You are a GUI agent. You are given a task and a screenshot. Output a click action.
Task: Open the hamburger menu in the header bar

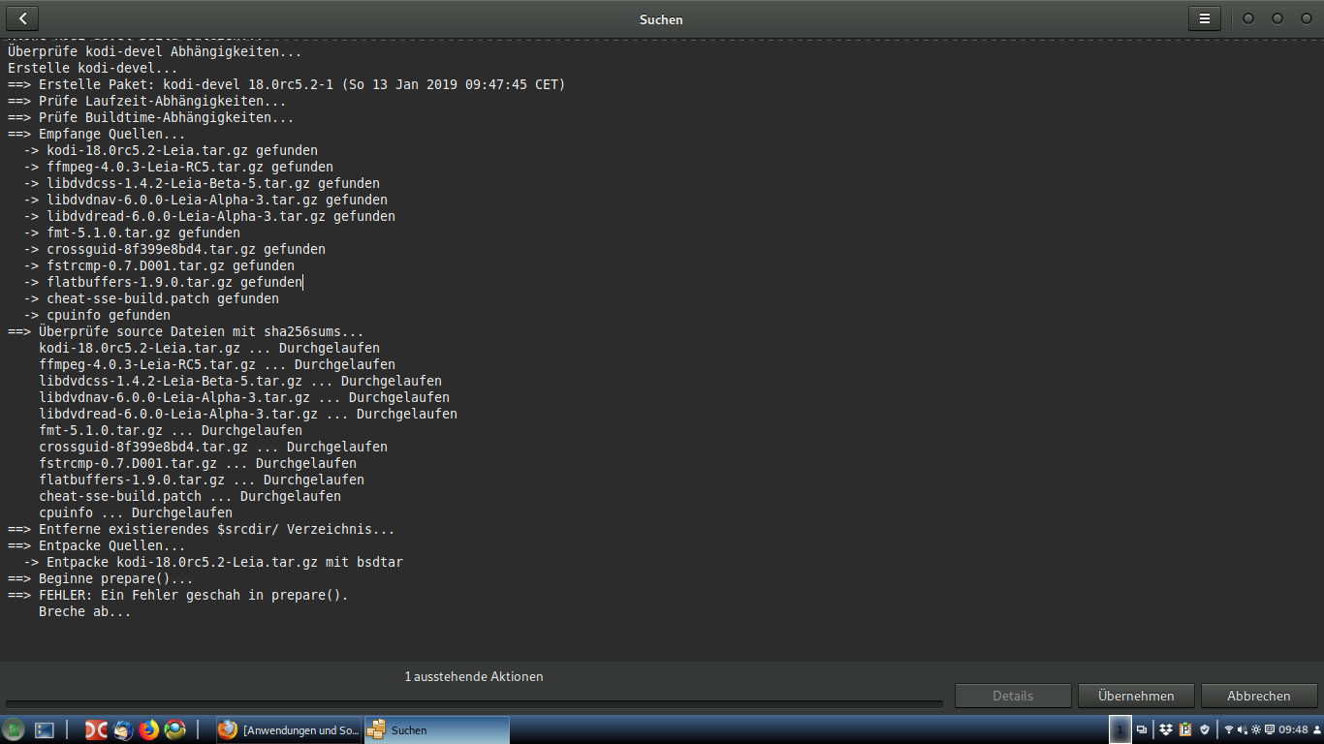point(1205,18)
